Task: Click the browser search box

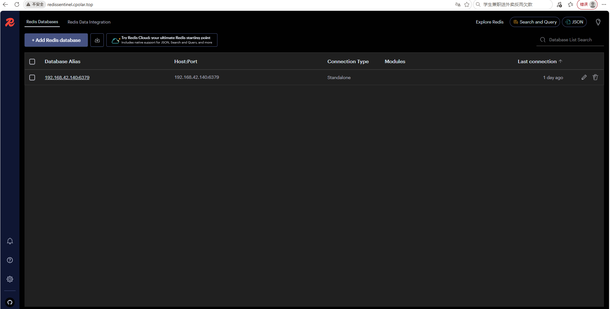Action: click(x=513, y=4)
